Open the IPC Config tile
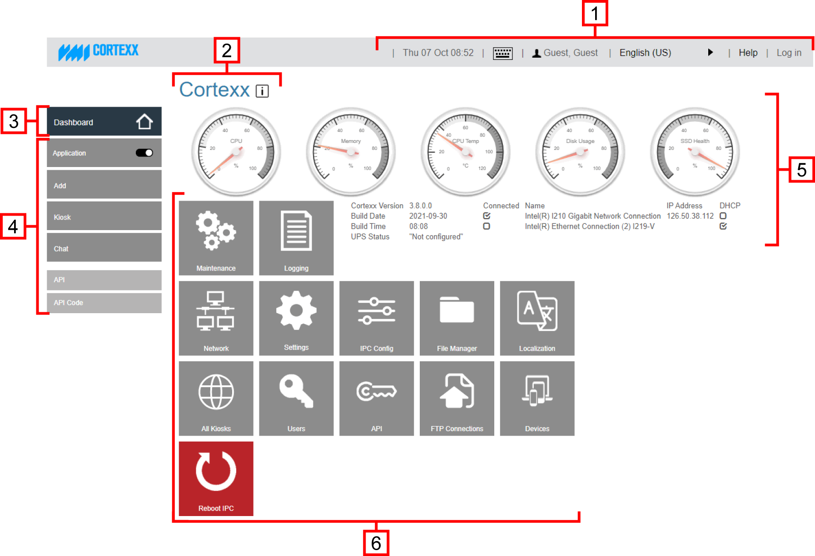 [376, 318]
